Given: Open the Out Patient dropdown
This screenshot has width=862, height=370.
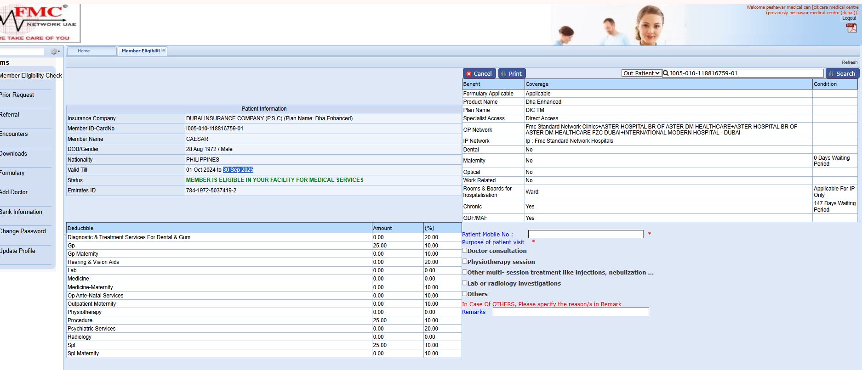Looking at the screenshot, I should (x=641, y=73).
